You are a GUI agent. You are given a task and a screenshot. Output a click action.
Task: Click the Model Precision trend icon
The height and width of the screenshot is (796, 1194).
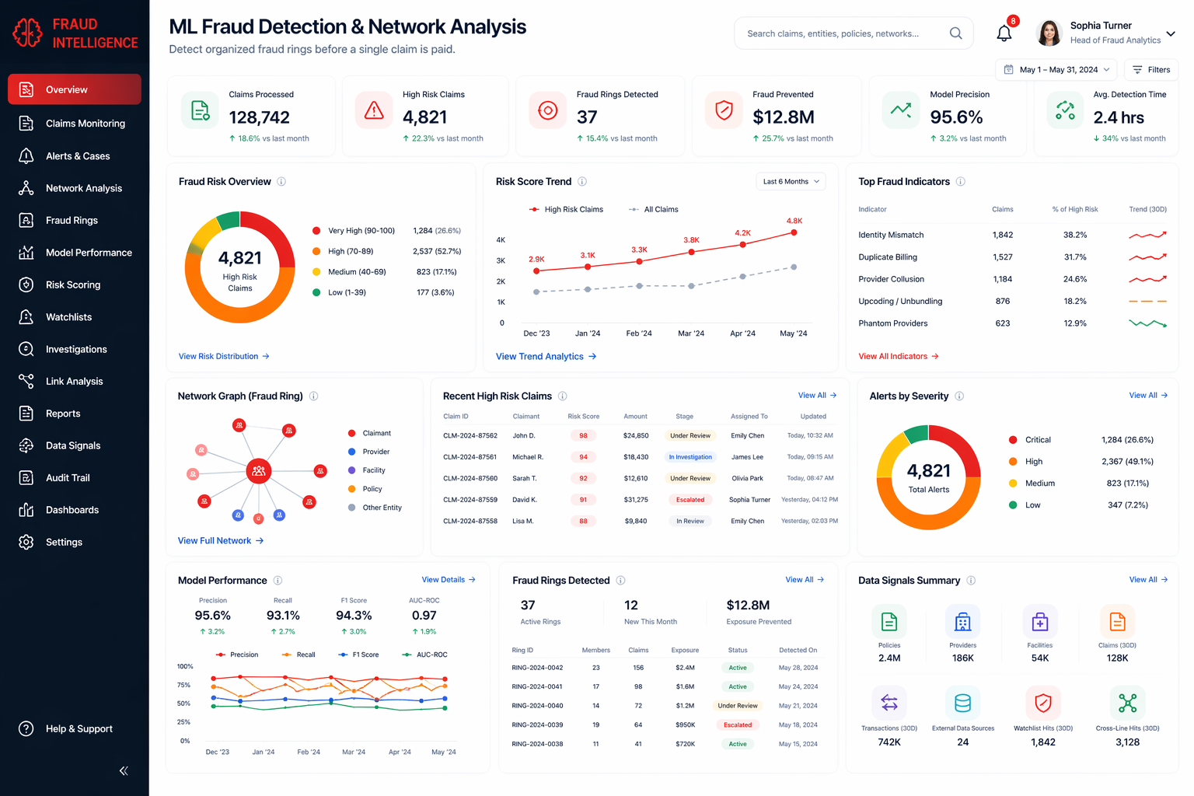(x=901, y=110)
